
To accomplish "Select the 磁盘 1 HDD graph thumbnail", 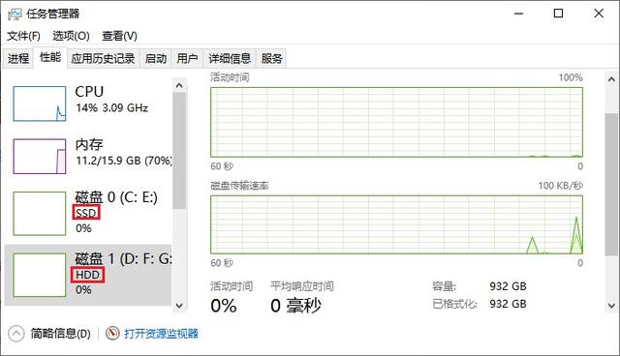I will [40, 275].
